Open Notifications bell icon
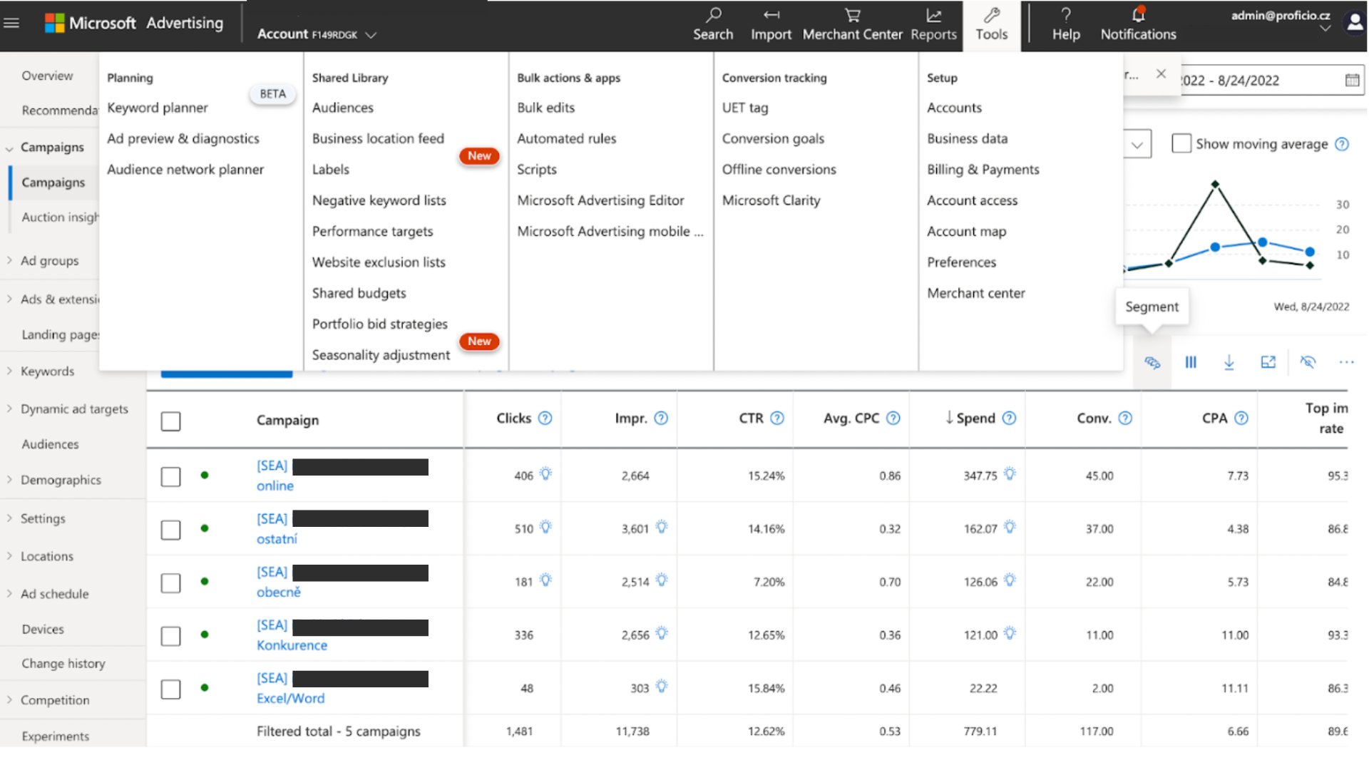The image size is (1369, 770). 1138,14
